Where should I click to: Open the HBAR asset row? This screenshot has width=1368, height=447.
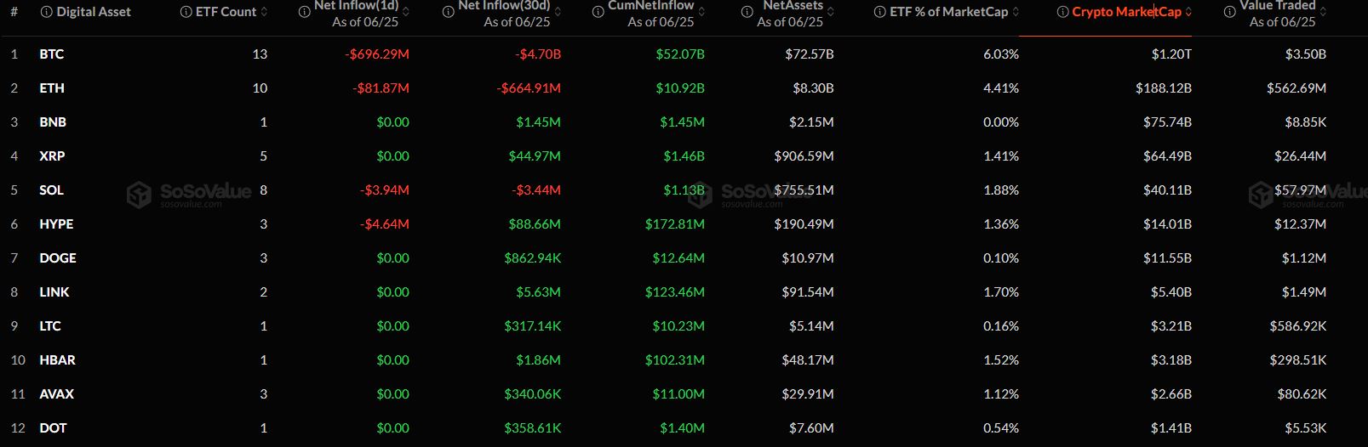[x=684, y=359]
